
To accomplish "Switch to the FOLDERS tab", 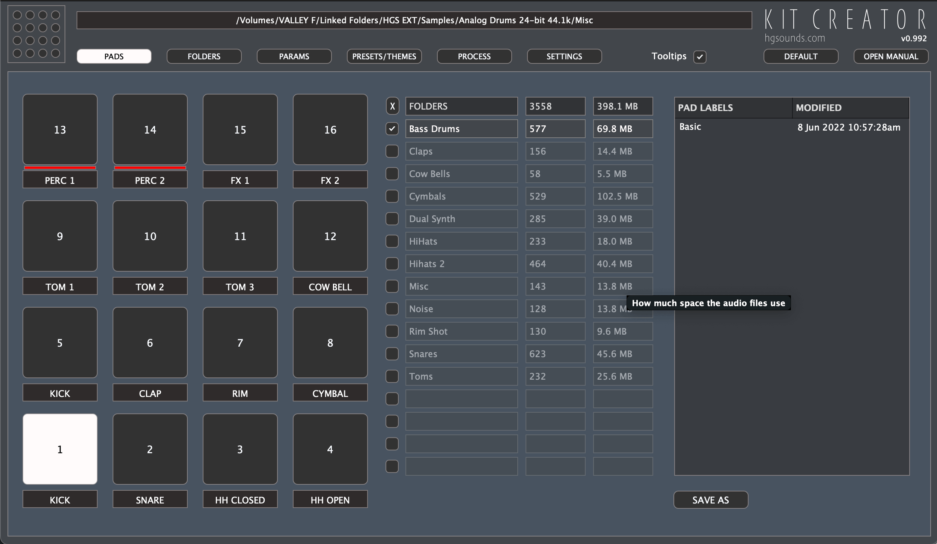I will 203,56.
